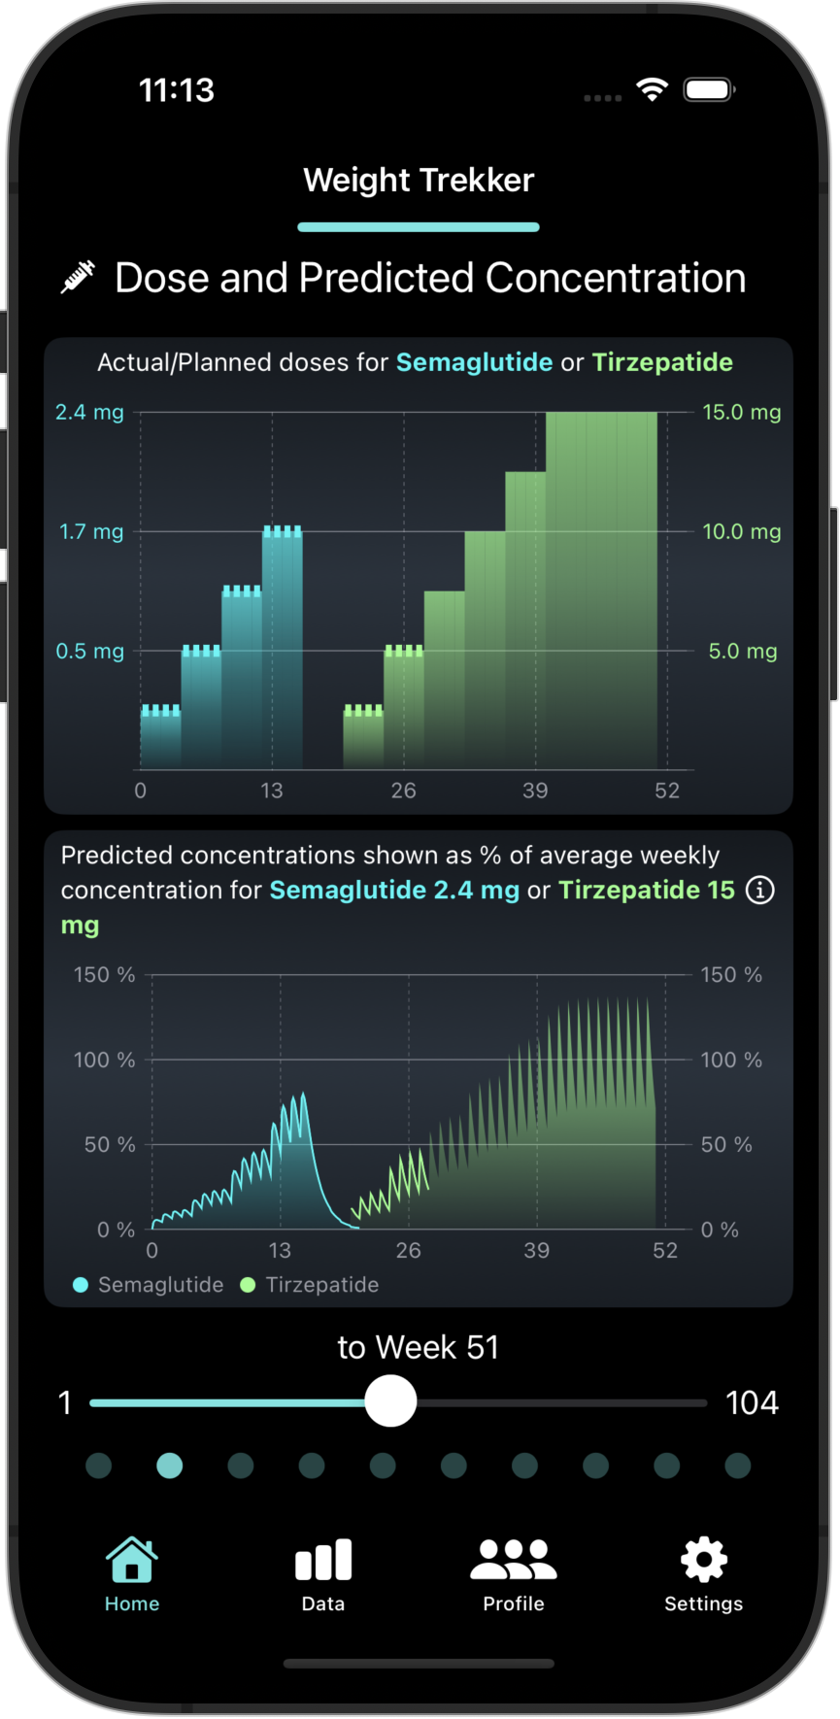Tap the Semaglutide link in dose chart title
Image resolution: width=840 pixels, height=1719 pixels.
474,362
